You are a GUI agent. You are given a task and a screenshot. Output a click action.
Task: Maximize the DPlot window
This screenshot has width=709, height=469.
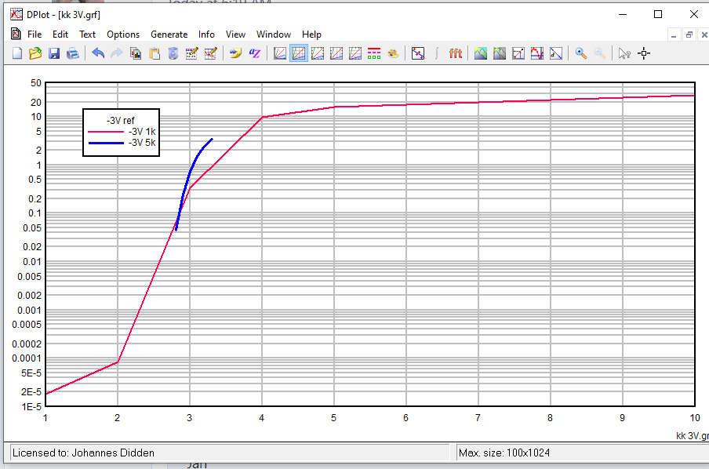658,14
